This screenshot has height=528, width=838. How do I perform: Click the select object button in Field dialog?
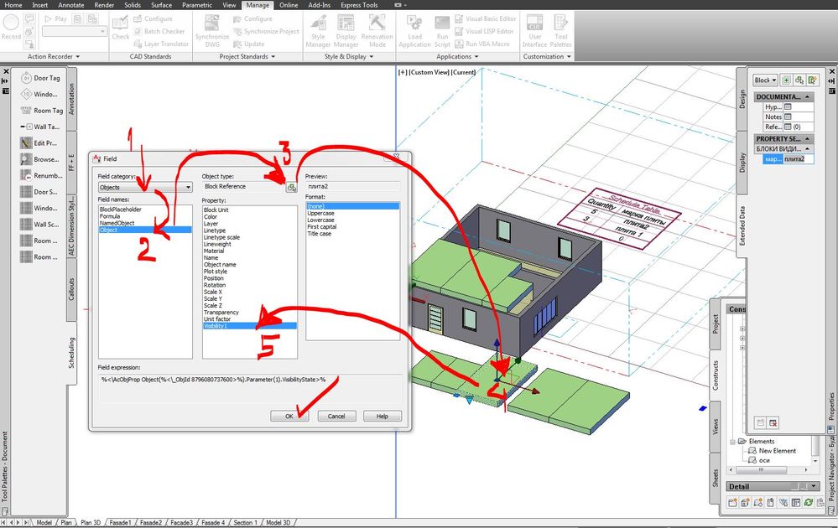tap(291, 188)
